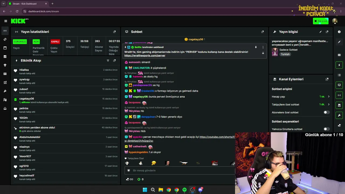Filter the Etkinlik Akışı feed
This screenshot has width=345, height=194.
tap(108, 61)
